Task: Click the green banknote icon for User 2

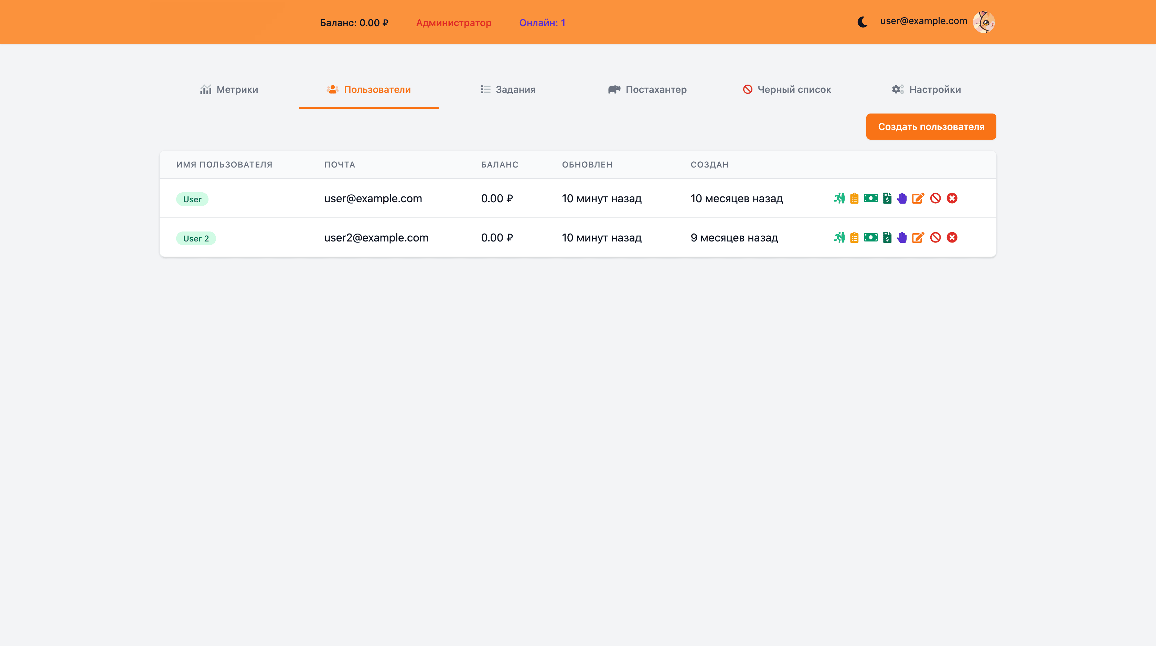Action: click(870, 237)
